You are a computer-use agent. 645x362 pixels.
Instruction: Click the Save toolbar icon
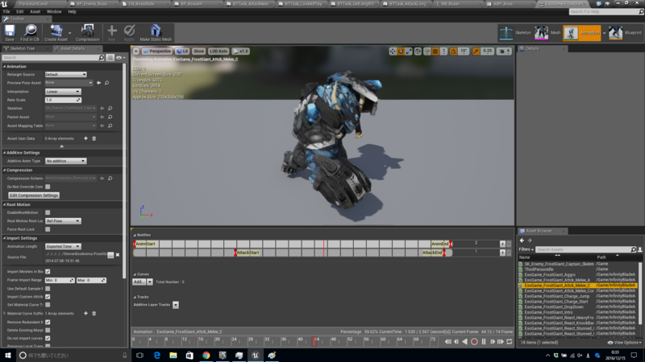10,31
